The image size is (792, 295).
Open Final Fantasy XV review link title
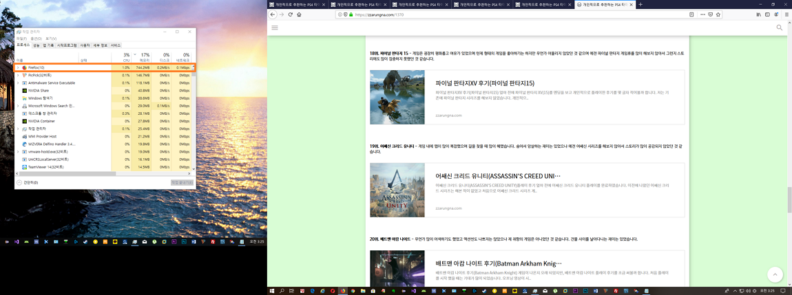[485, 83]
